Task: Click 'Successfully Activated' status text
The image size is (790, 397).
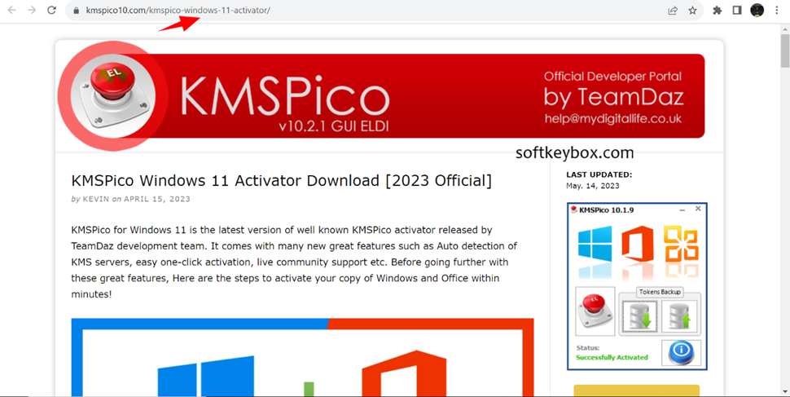Action: click(x=612, y=357)
